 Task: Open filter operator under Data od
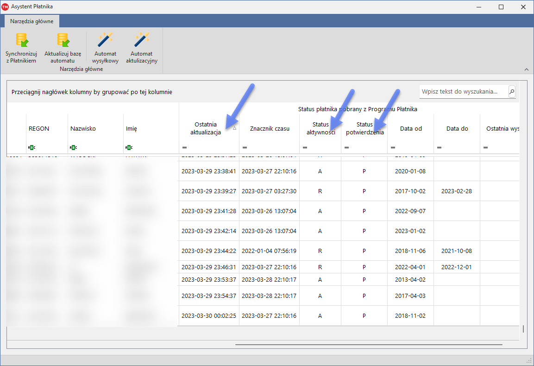[x=393, y=148]
